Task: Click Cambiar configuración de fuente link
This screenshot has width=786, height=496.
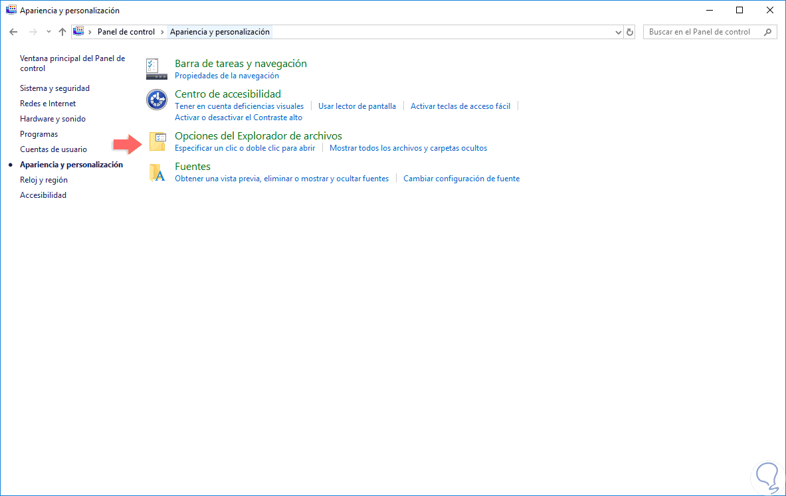Action: (461, 179)
